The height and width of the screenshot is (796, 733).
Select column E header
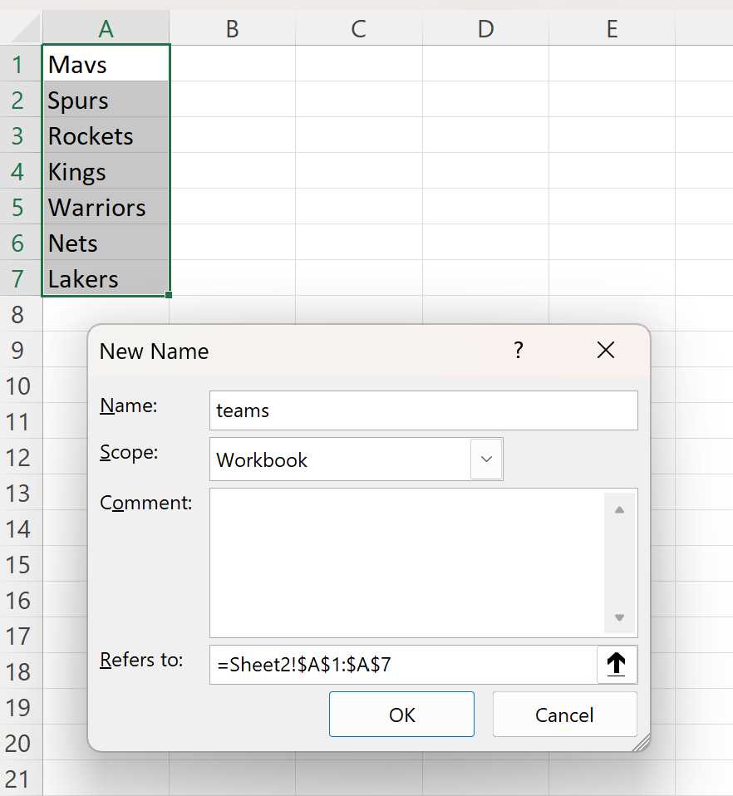612,28
